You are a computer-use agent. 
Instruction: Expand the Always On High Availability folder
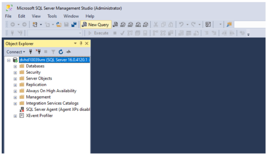(x=15, y=91)
